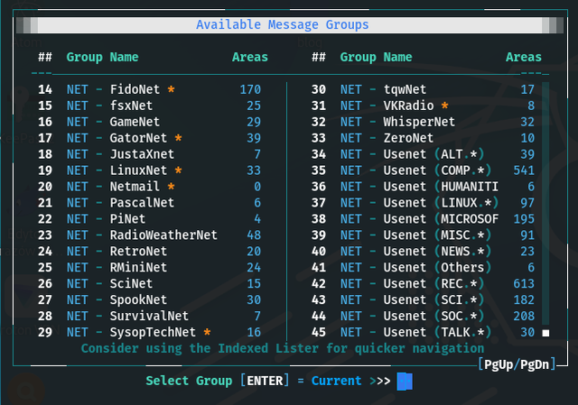The width and height of the screenshot is (578, 405).
Task: Click the orange star next to LinuxNet
Action: [x=179, y=170]
